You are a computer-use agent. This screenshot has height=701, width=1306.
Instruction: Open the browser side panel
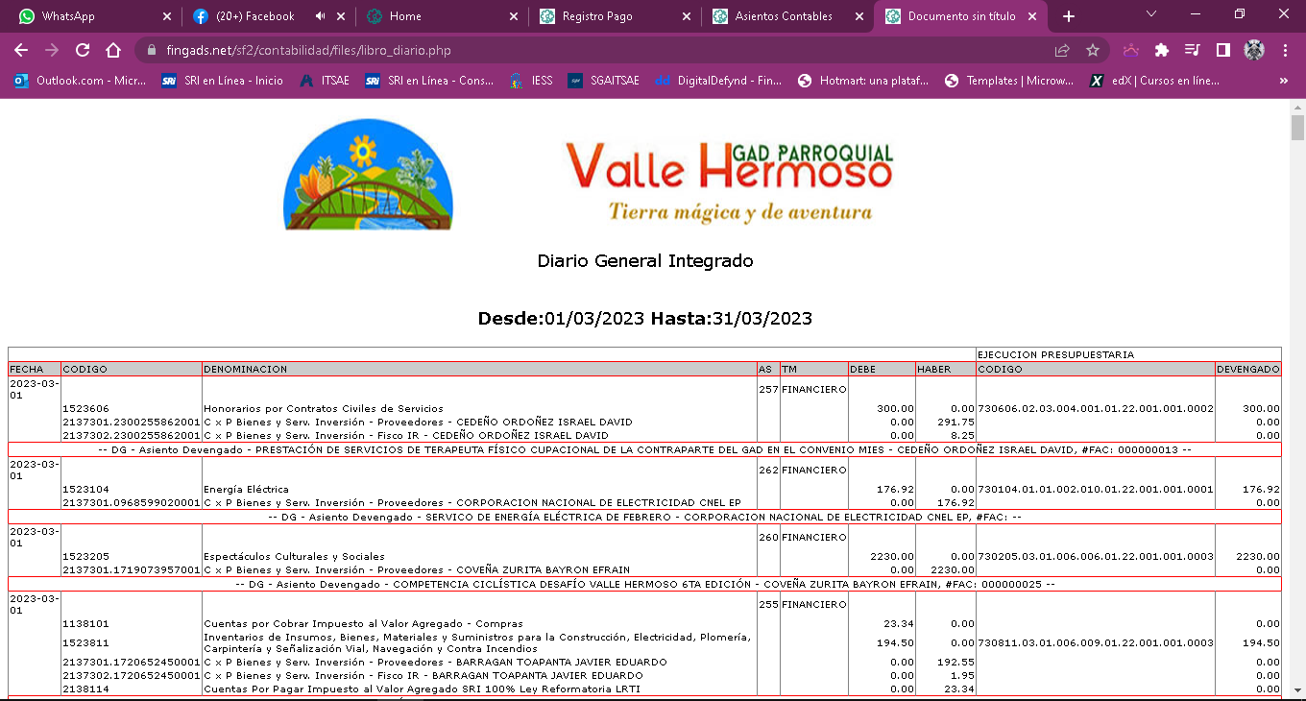coord(1223,50)
